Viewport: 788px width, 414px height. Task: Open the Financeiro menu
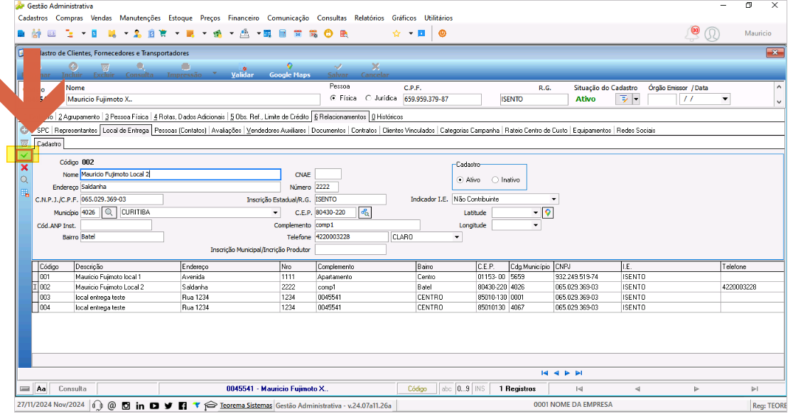[243, 18]
